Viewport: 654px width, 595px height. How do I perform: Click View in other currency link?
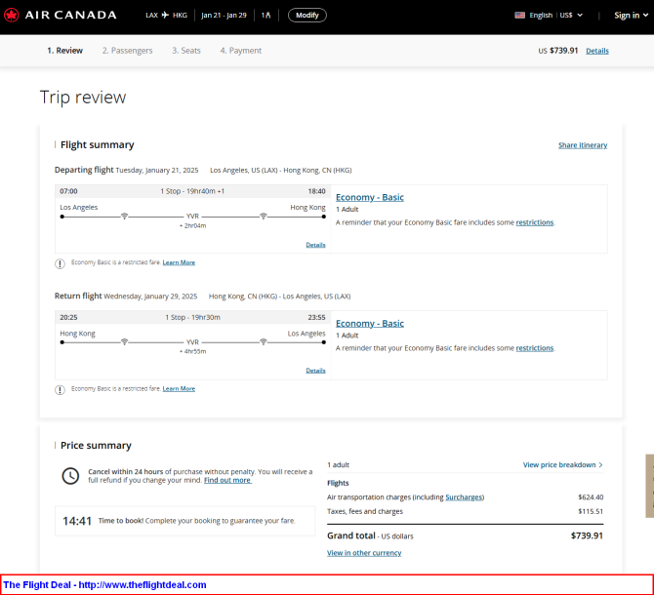(364, 553)
